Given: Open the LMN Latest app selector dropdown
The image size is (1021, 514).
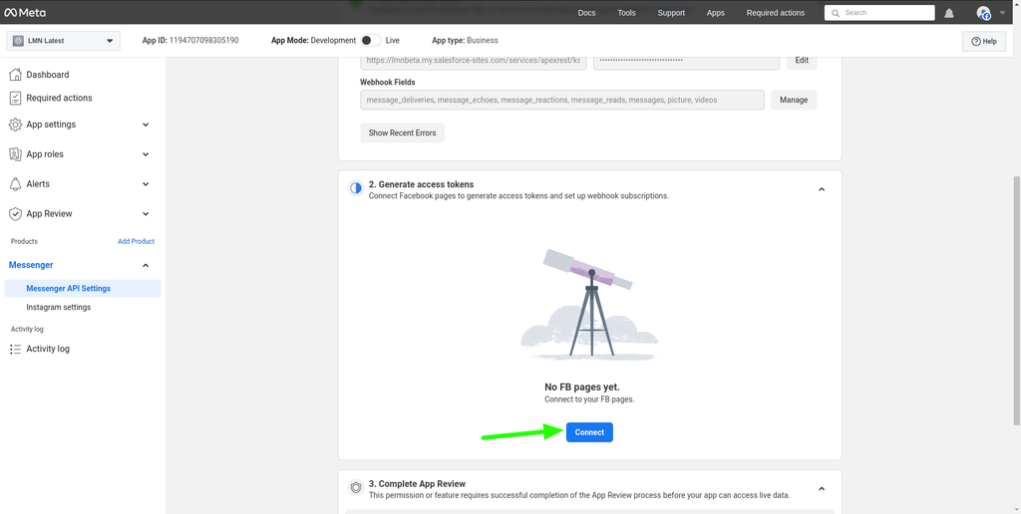Looking at the screenshot, I should (x=64, y=40).
